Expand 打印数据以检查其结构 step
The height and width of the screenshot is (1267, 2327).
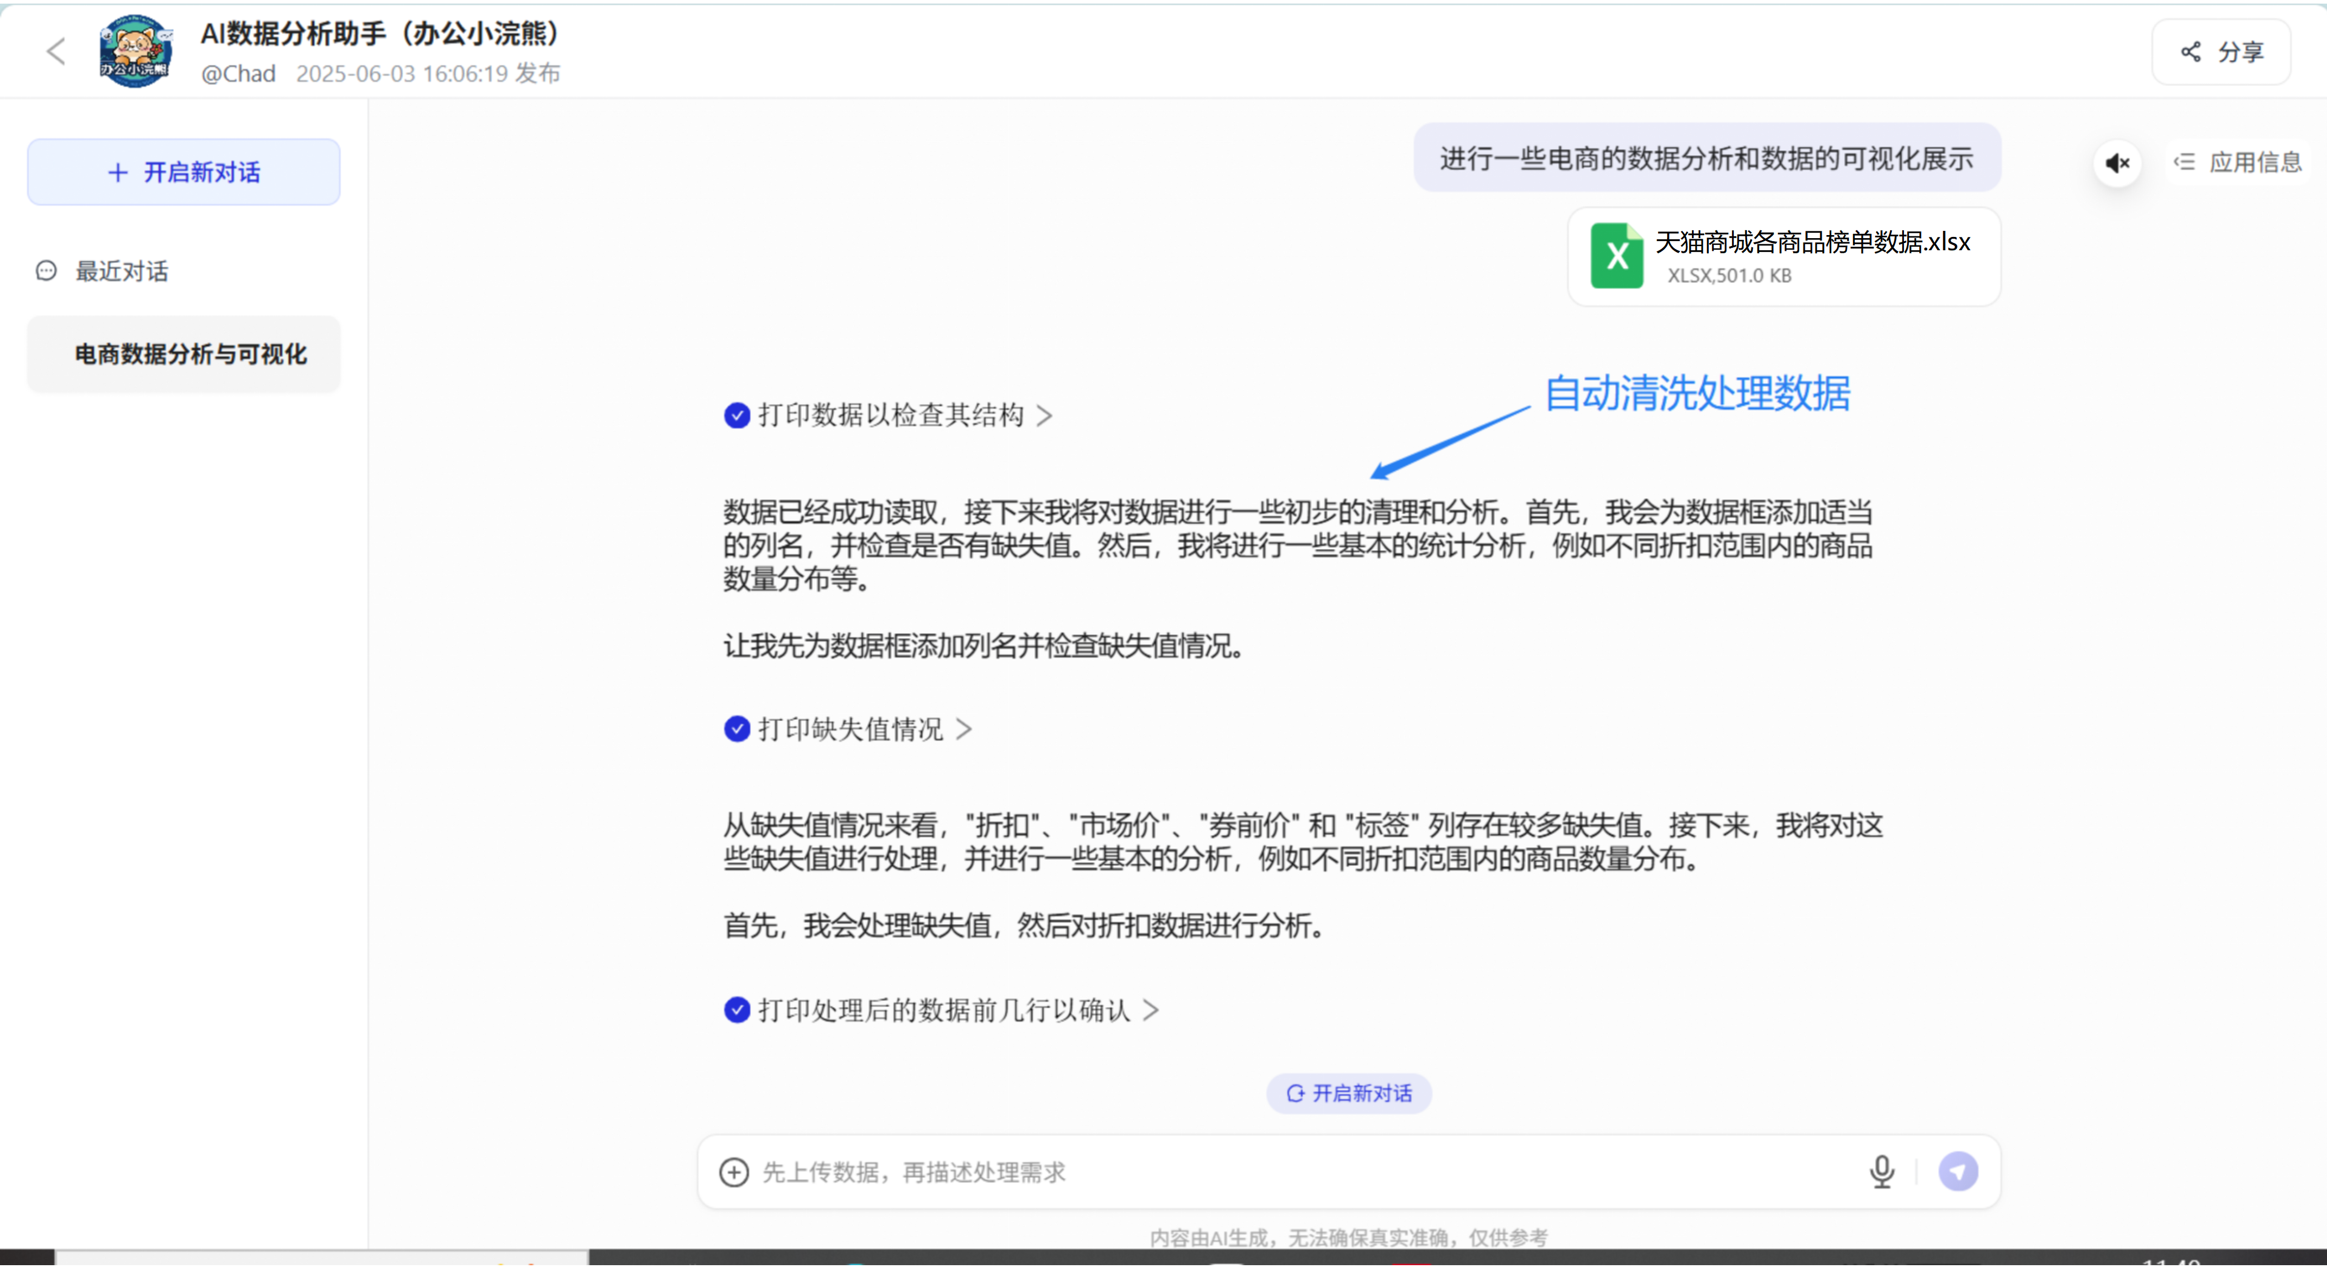click(x=891, y=416)
